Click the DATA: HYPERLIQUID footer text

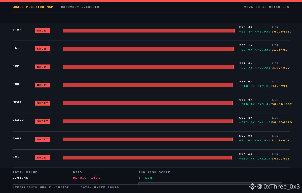[100, 187]
